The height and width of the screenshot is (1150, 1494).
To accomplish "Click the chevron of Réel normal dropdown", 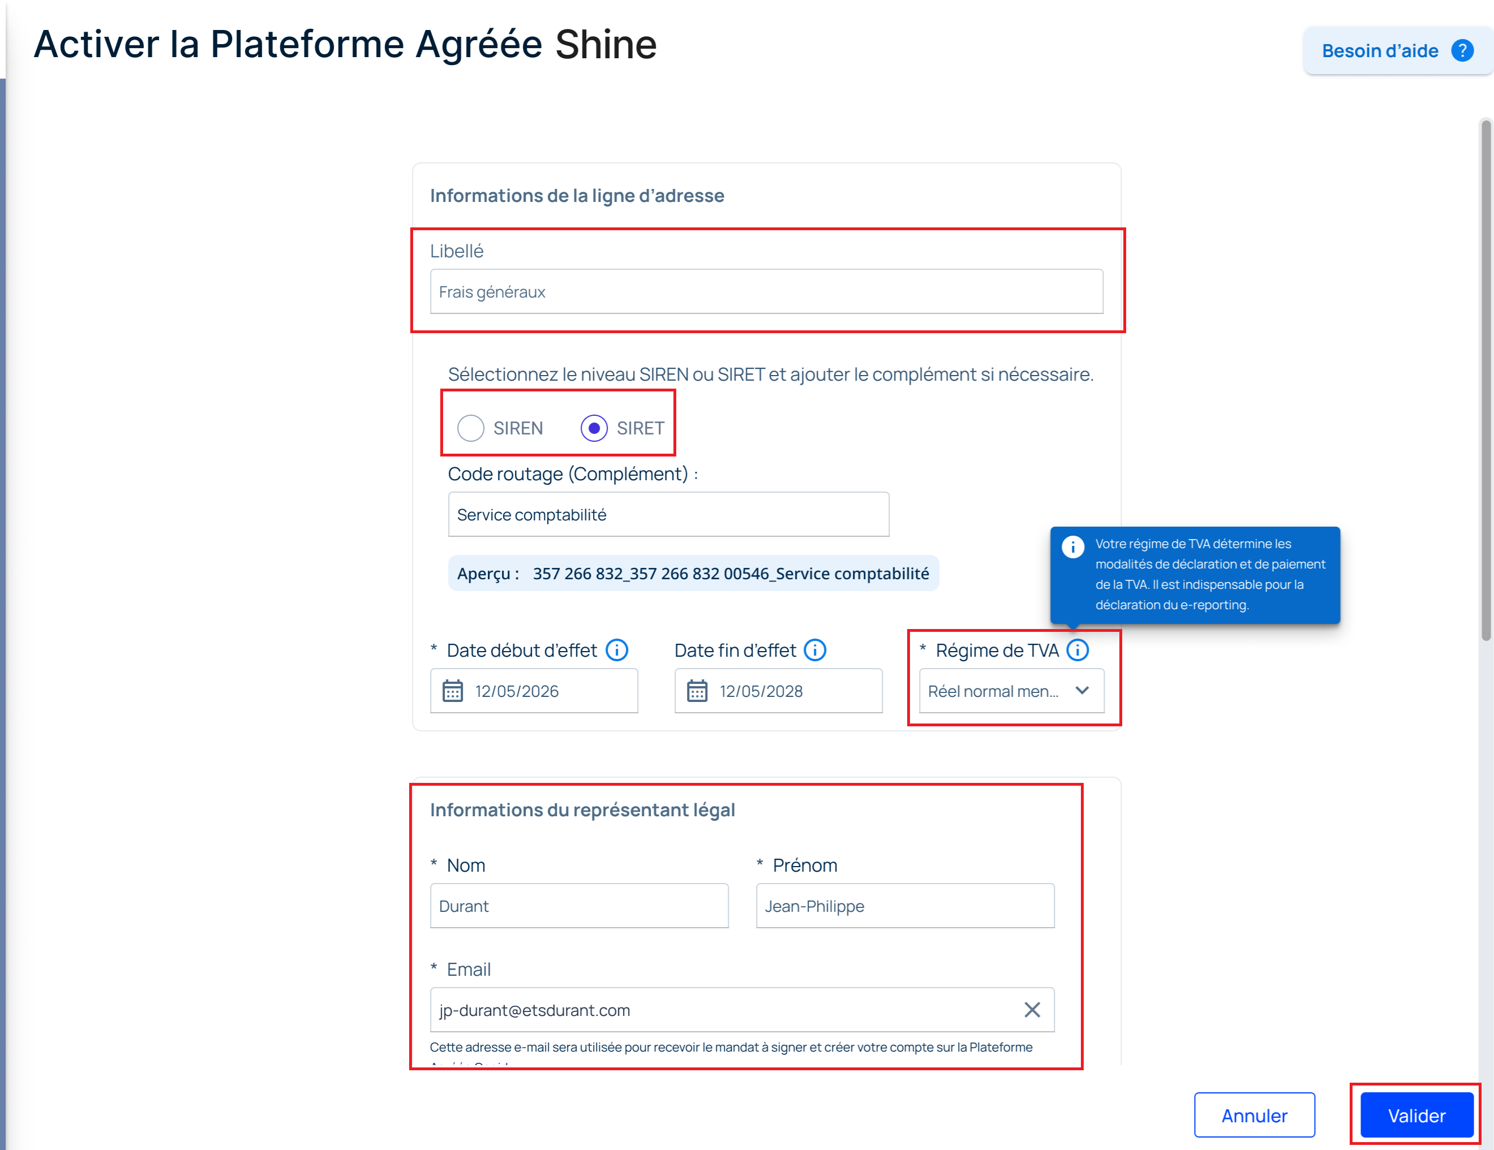I will 1082,690.
